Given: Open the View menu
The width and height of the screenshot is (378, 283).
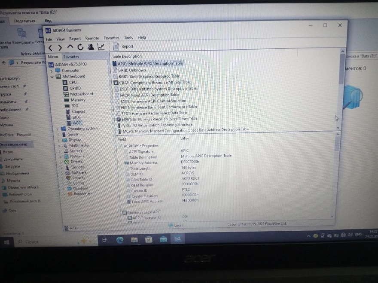Looking at the screenshot, I should [x=61, y=39].
